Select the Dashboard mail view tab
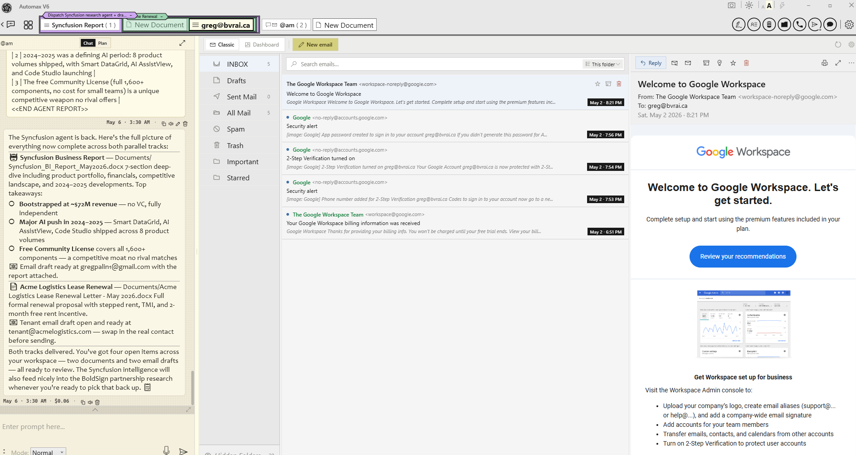 pos(262,45)
